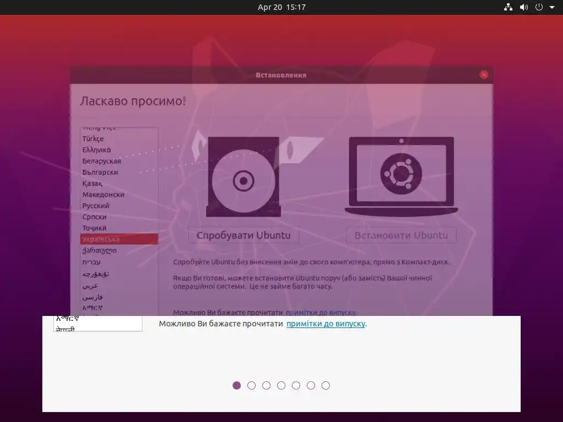
Task: Select Български in the language list
Action: point(119,172)
